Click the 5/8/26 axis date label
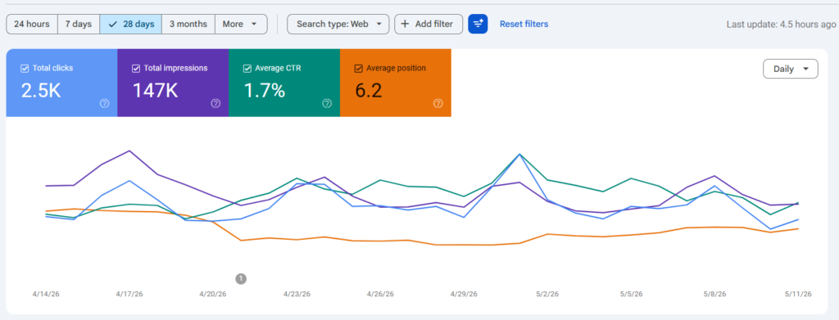The image size is (839, 320). (714, 295)
